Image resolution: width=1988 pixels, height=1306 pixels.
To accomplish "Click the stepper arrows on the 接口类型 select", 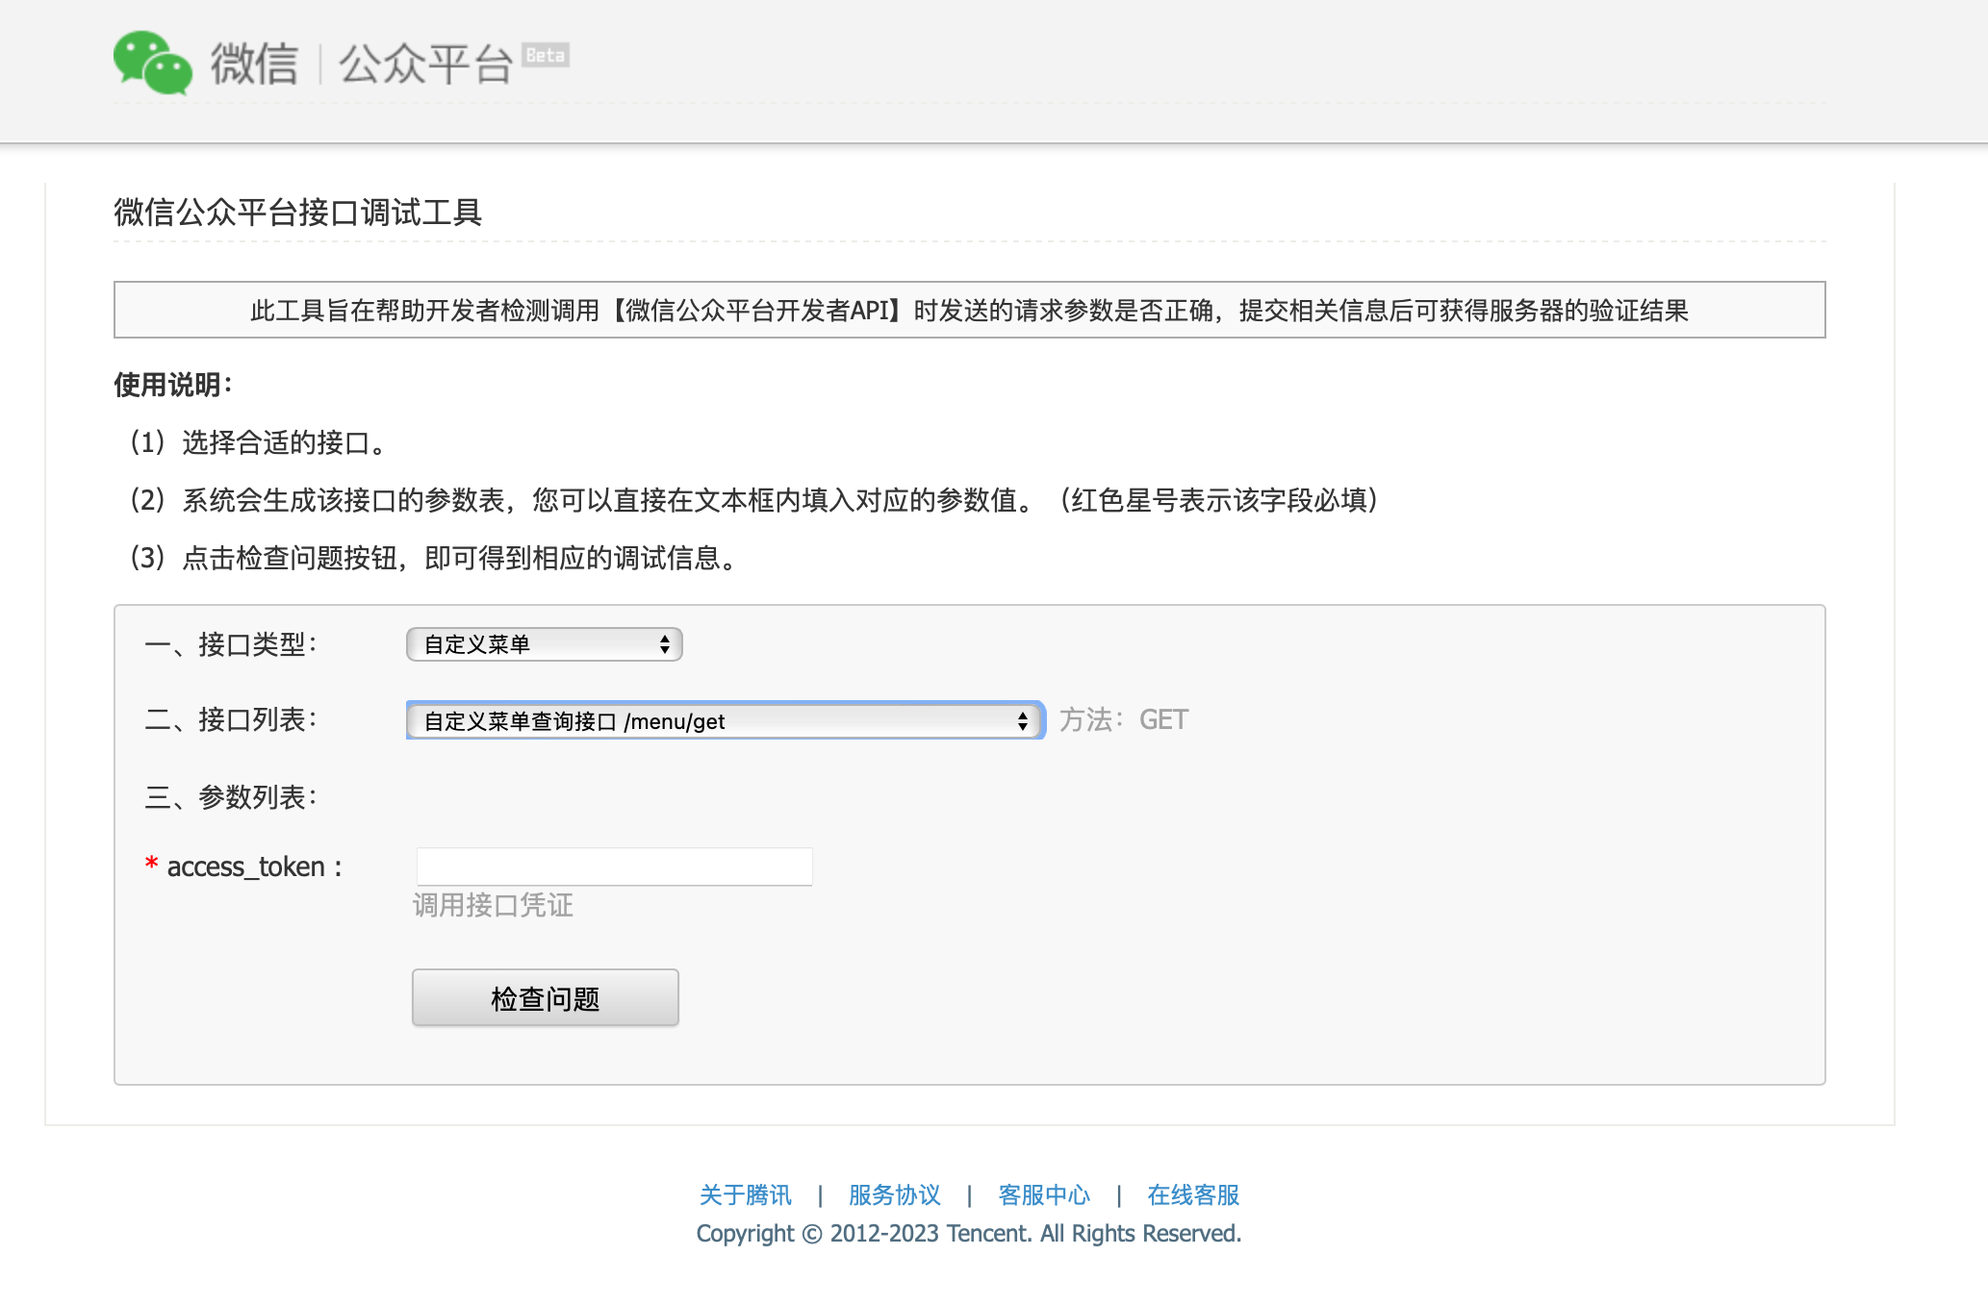I will [665, 644].
